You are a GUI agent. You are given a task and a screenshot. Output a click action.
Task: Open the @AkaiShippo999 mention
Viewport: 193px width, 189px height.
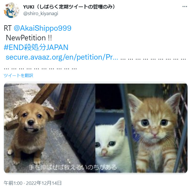pos(43,28)
